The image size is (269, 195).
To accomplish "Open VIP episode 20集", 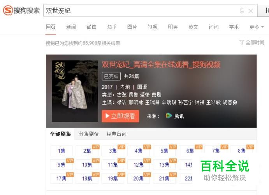I will [x=139, y=179].
